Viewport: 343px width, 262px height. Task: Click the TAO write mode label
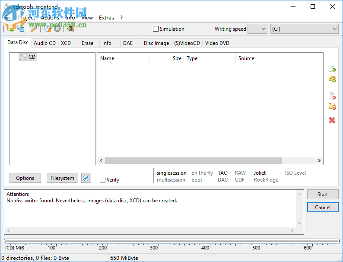222,173
